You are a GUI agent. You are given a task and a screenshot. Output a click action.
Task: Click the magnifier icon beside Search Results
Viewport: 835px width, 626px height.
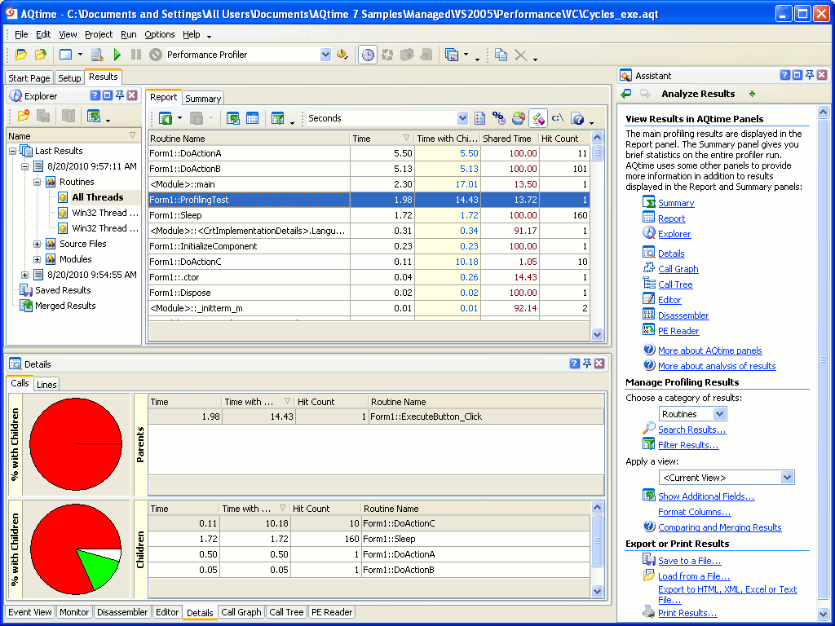[x=648, y=429]
